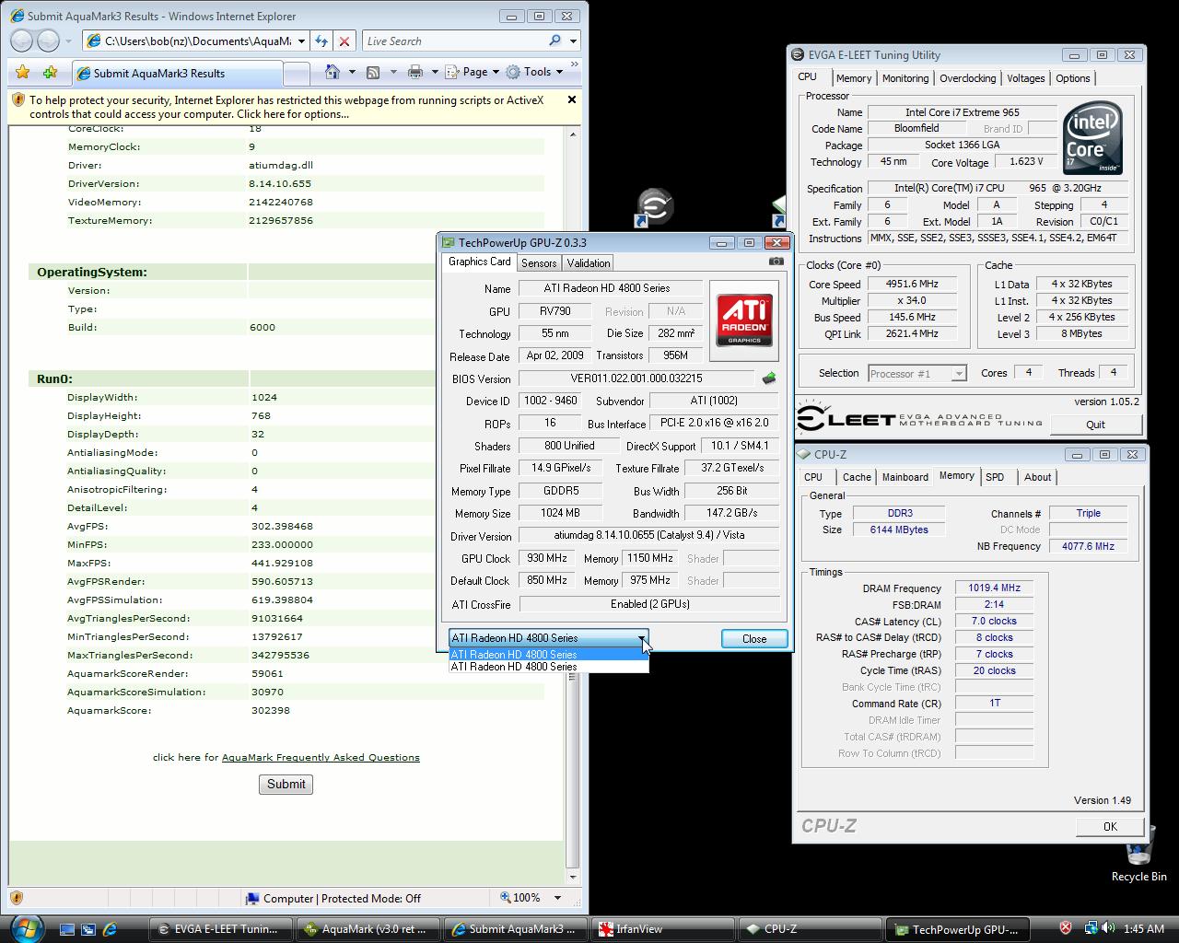Click Show Desktop in Quick Launch
Image resolution: width=1179 pixels, height=943 pixels.
coord(66,929)
